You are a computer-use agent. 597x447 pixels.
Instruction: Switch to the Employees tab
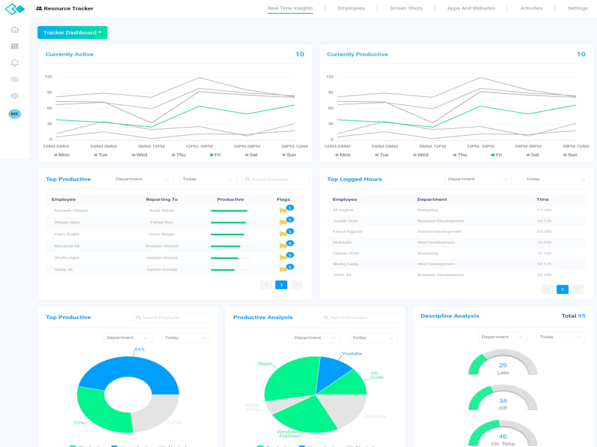click(x=351, y=8)
